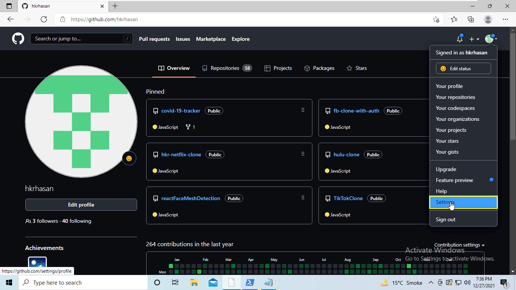This screenshot has width=516, height=290.
Task: Click the large profile avatar picture
Action: click(81, 121)
